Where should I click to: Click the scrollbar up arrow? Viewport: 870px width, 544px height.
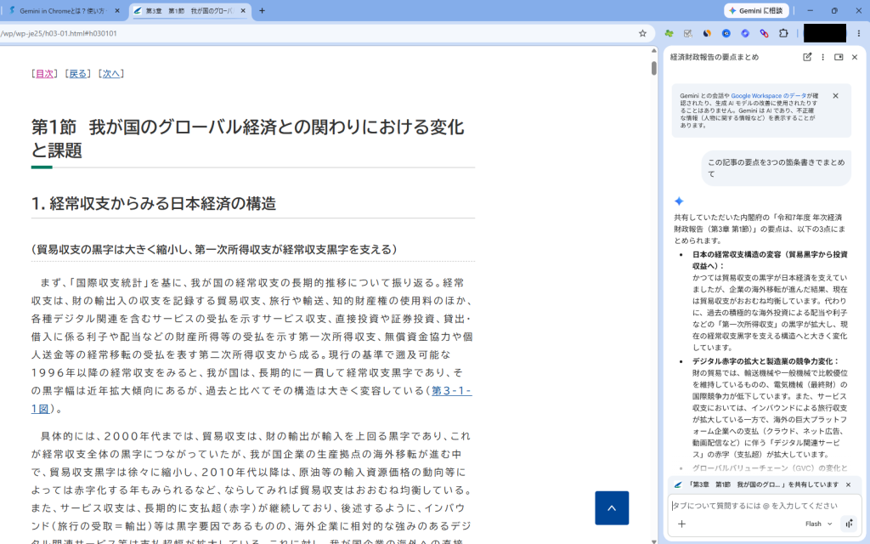(x=654, y=50)
